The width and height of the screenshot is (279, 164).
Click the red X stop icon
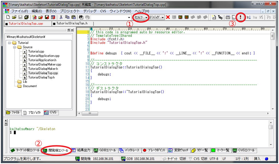[168, 17]
